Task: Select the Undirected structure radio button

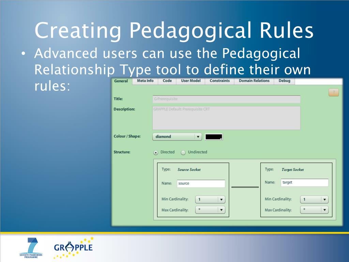Action: [183, 152]
